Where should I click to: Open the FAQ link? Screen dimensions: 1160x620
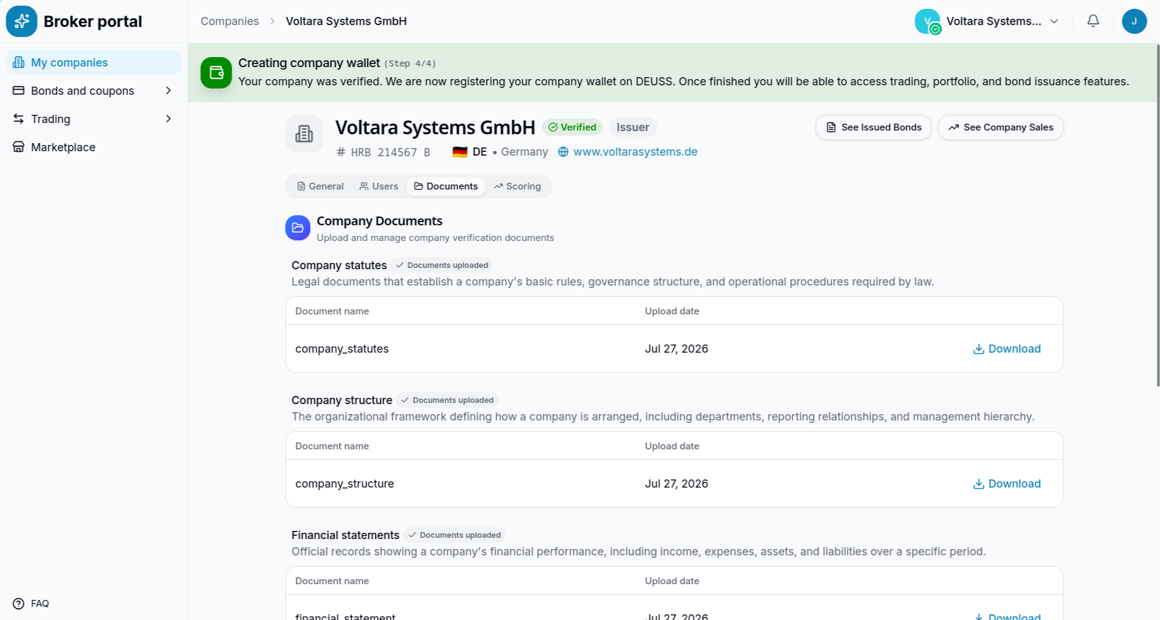[x=40, y=604]
